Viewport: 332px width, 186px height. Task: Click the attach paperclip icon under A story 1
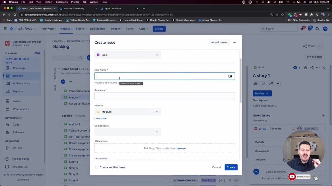pyautogui.click(x=256, y=83)
